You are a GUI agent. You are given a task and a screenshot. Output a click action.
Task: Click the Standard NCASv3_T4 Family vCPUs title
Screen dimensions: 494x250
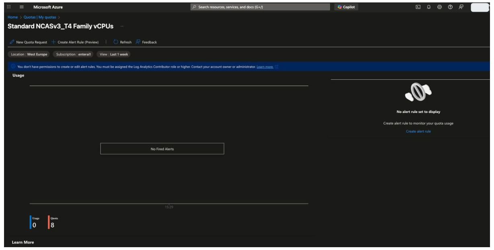(61, 27)
